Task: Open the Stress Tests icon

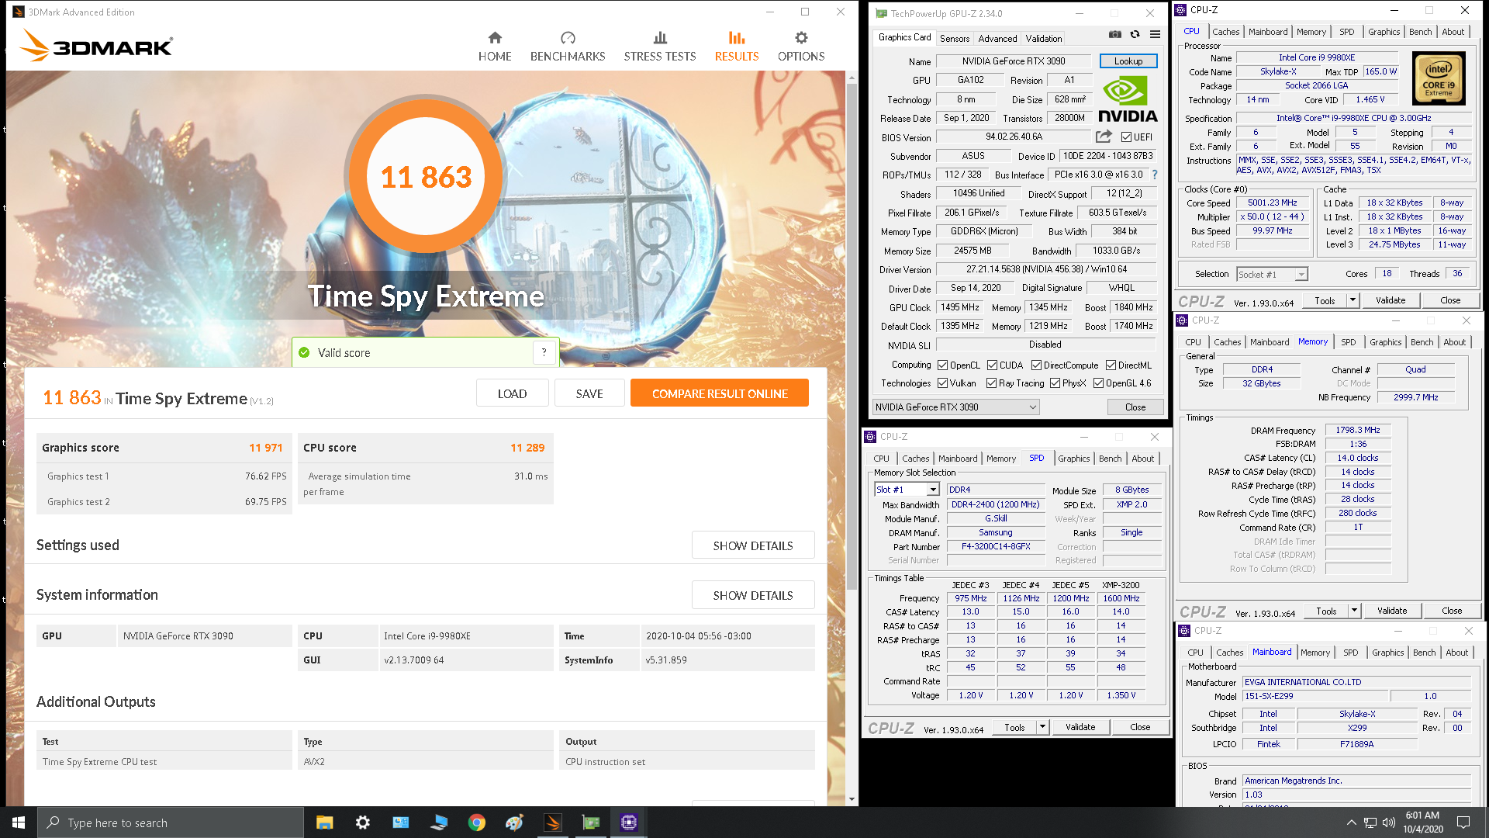Action: tap(660, 38)
